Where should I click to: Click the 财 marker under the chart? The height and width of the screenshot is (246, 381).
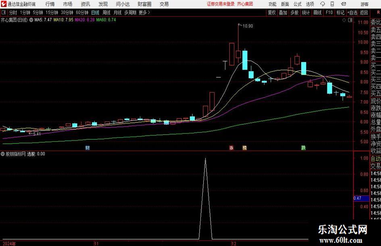[x=87, y=147]
